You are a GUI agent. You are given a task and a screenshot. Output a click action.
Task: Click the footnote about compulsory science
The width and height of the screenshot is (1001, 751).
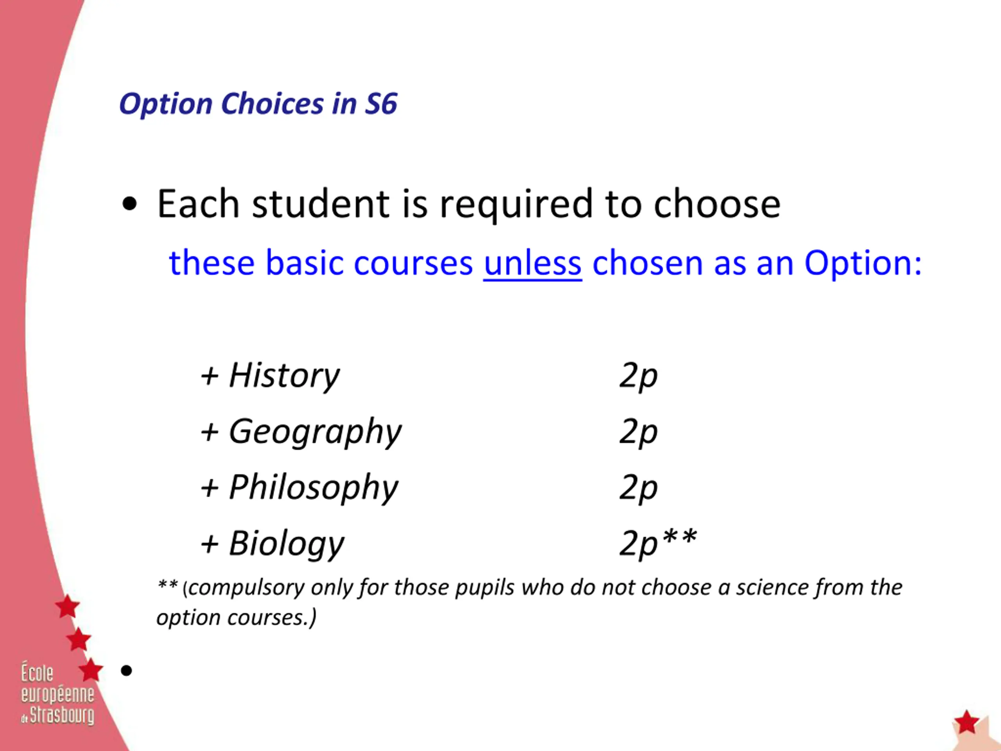point(529,602)
